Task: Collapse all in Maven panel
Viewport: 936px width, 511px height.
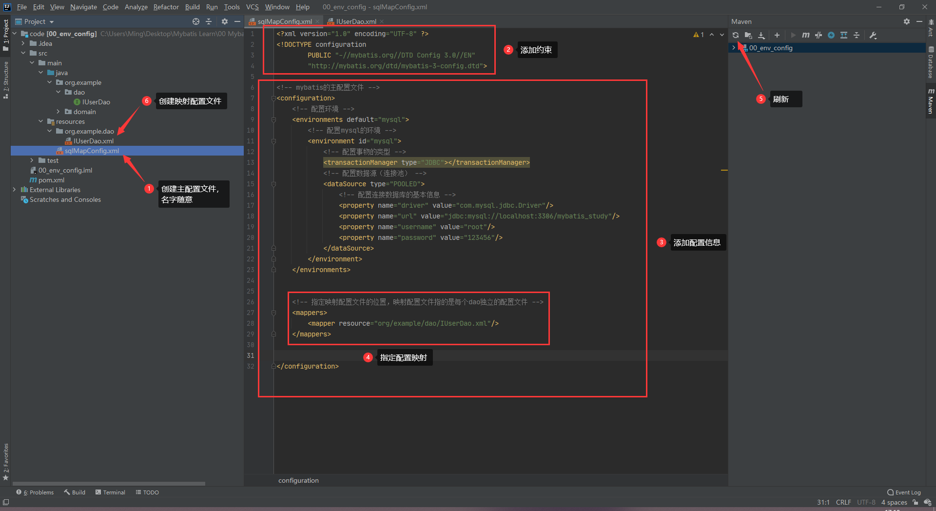Action: tap(857, 35)
